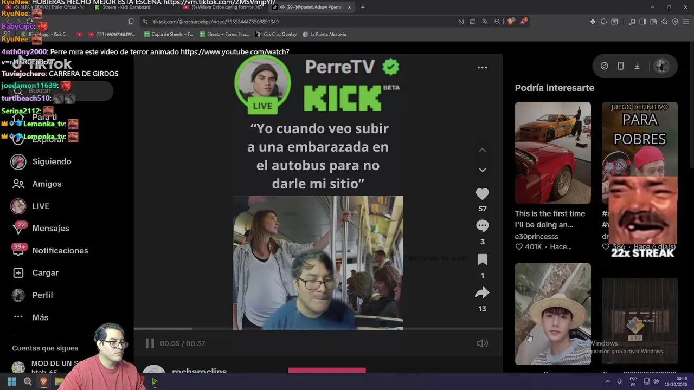Open the three-dot options on the video
Screen dimensions: 694x390
(482, 68)
